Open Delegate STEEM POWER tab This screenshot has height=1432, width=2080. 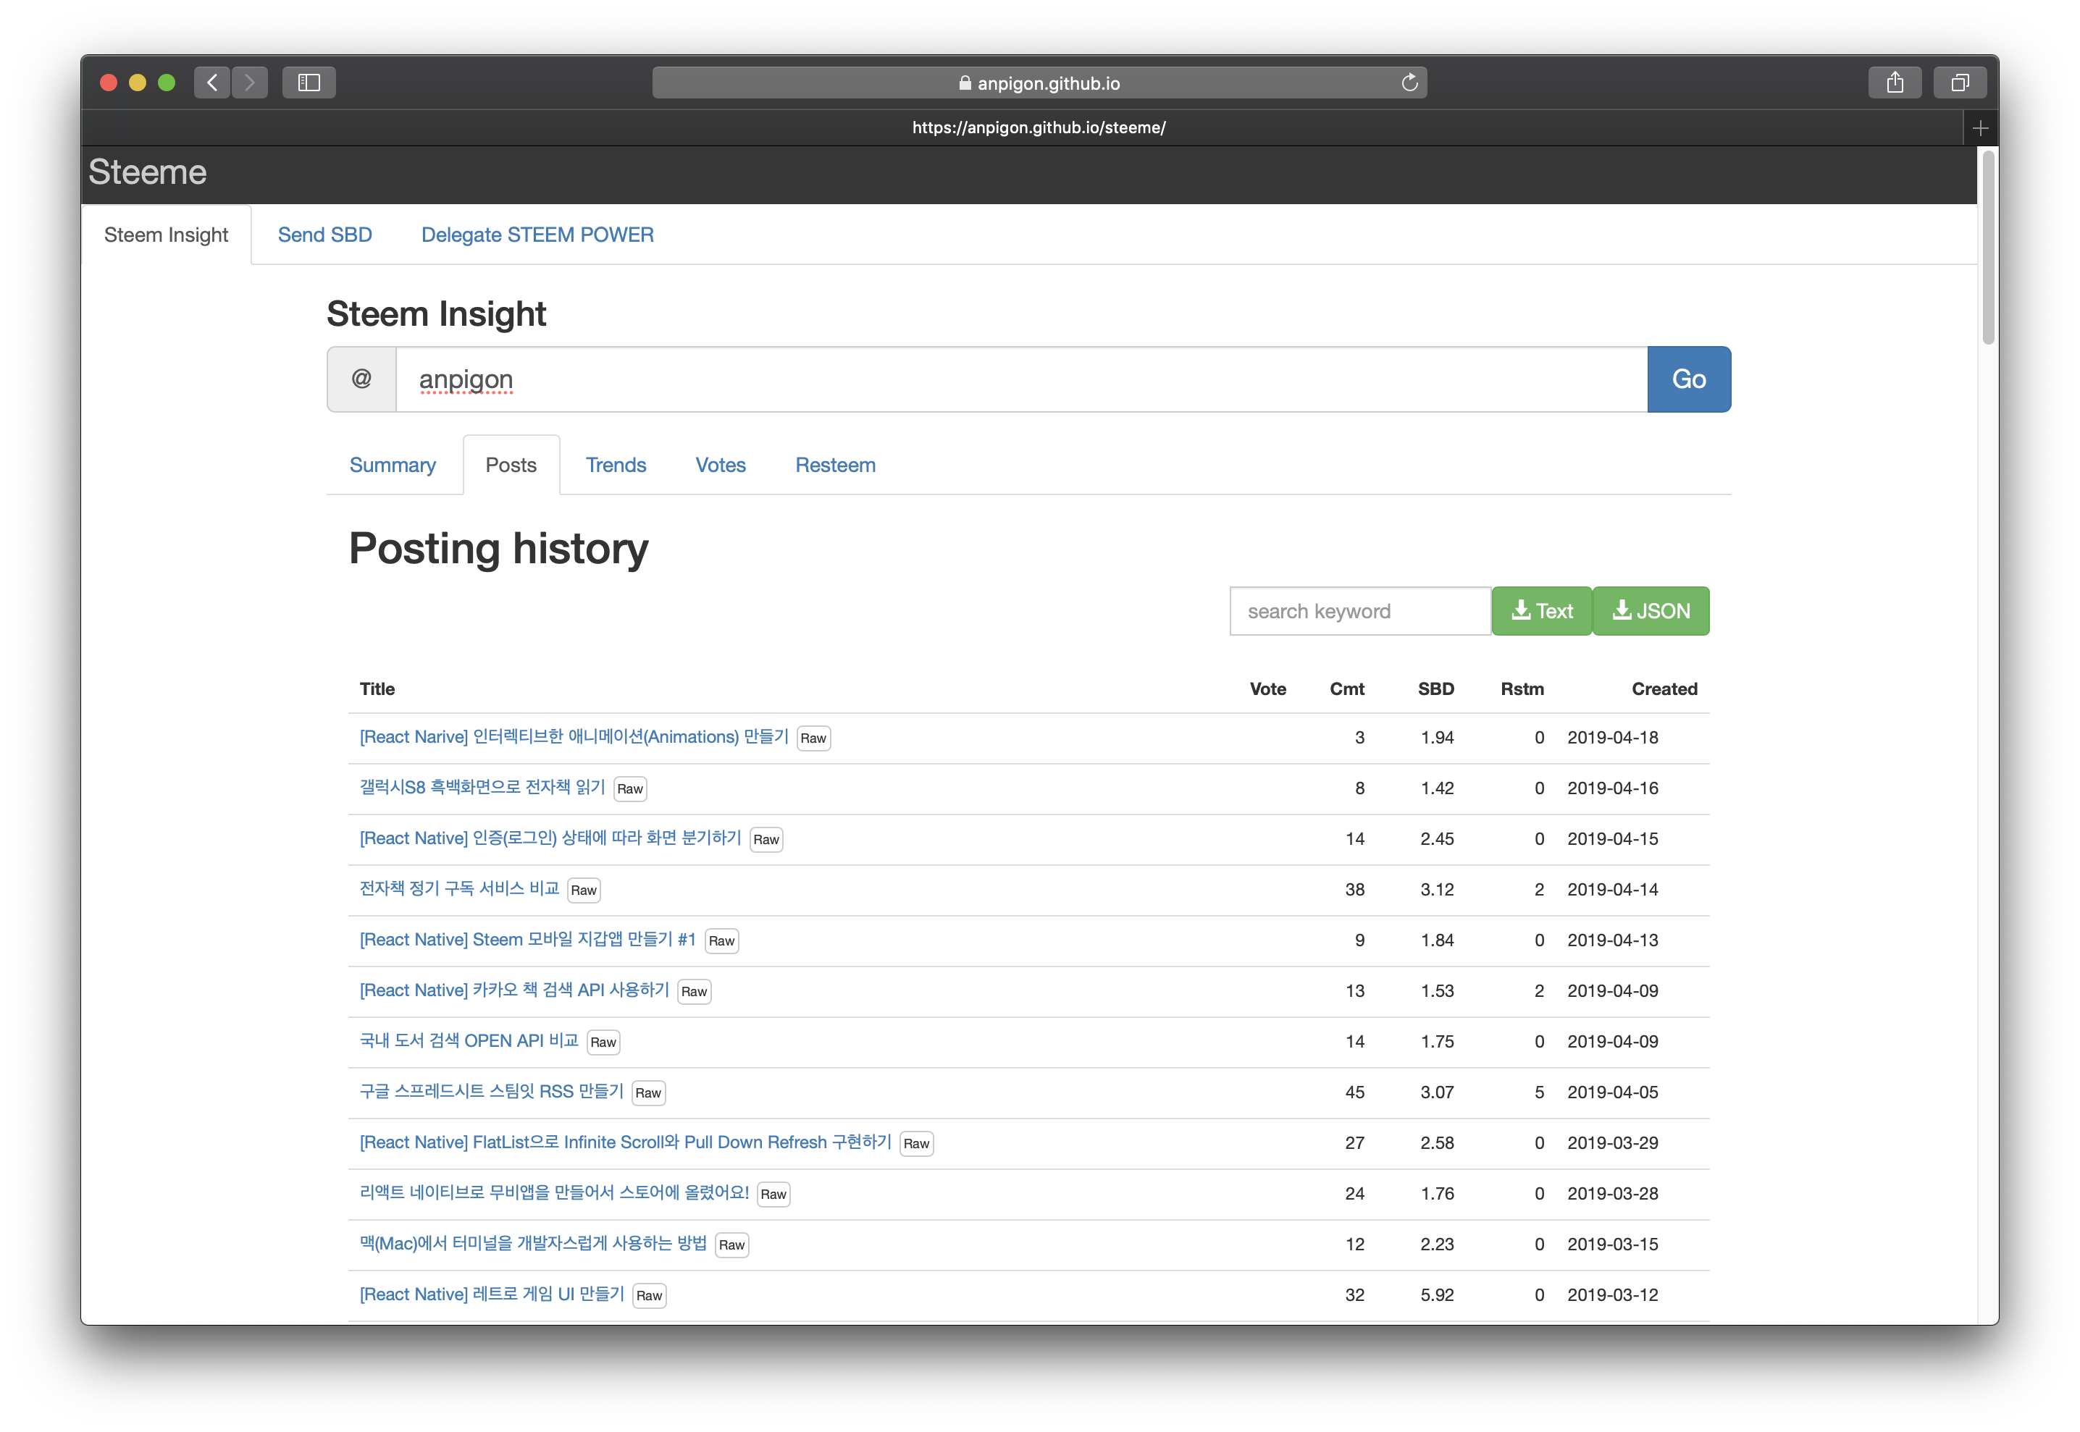pos(537,235)
